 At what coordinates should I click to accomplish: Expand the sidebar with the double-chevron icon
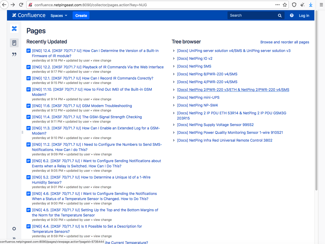pyautogui.click(x=14, y=238)
